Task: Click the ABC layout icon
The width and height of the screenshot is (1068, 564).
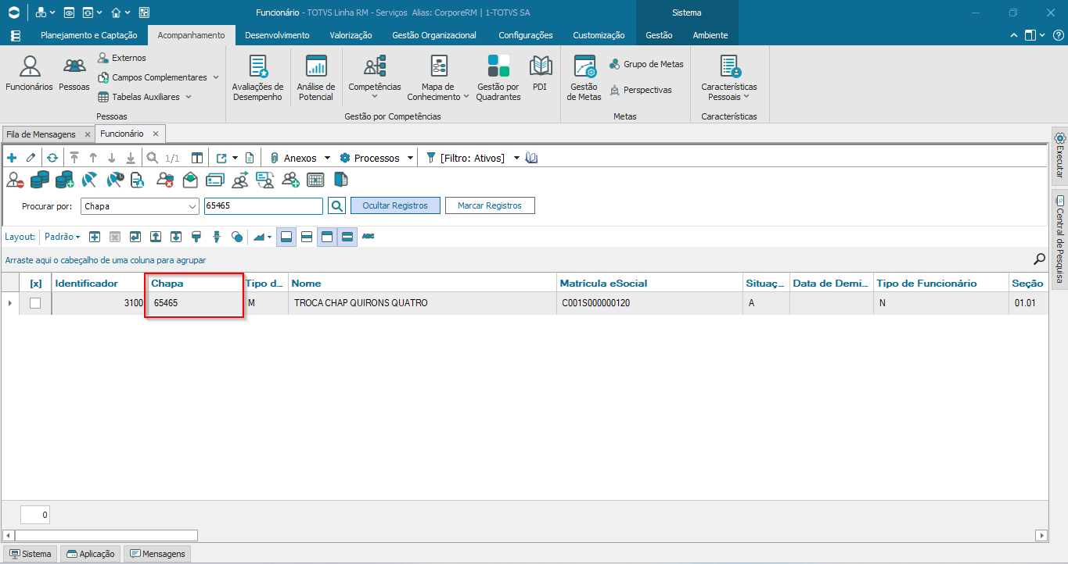Action: [x=368, y=237]
